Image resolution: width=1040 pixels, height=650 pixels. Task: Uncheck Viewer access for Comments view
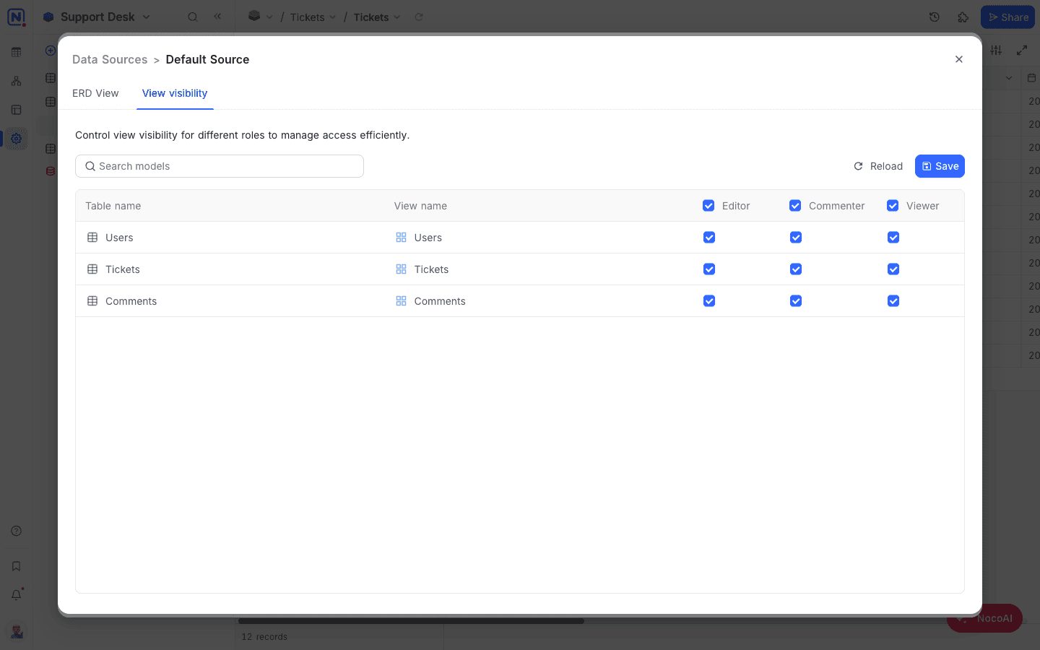(x=893, y=301)
